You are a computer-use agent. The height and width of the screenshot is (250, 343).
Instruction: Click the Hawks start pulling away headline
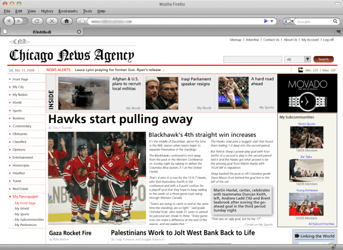pyautogui.click(x=121, y=119)
